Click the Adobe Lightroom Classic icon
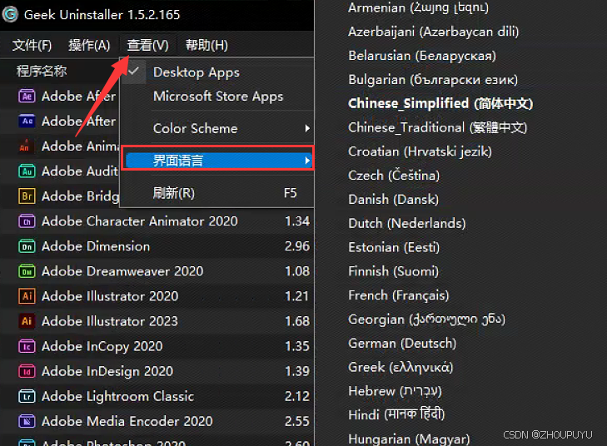 pos(27,396)
